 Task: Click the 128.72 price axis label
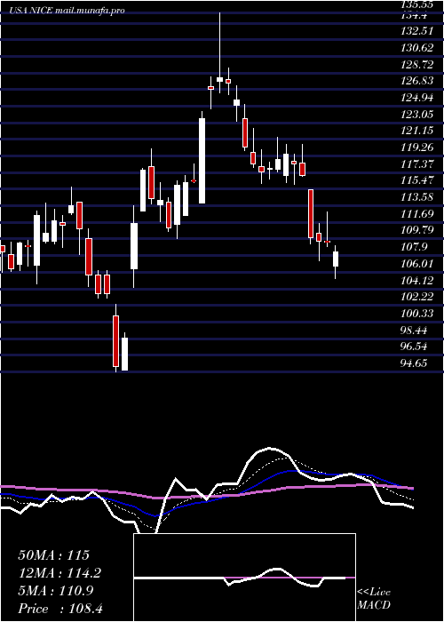[x=417, y=65]
